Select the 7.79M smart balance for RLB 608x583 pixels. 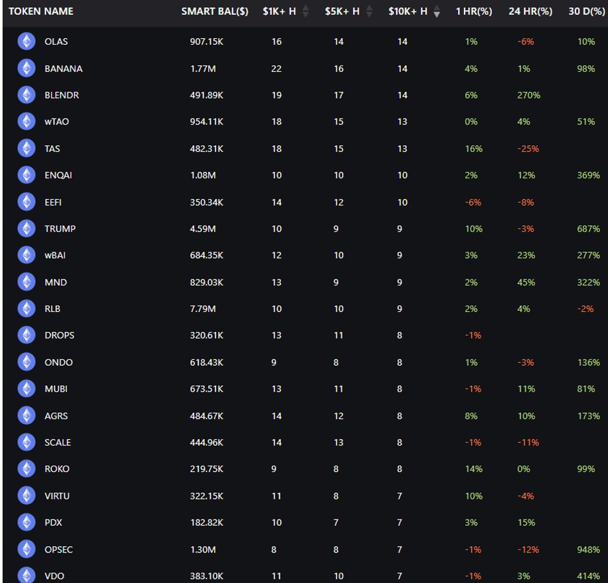[x=203, y=309]
